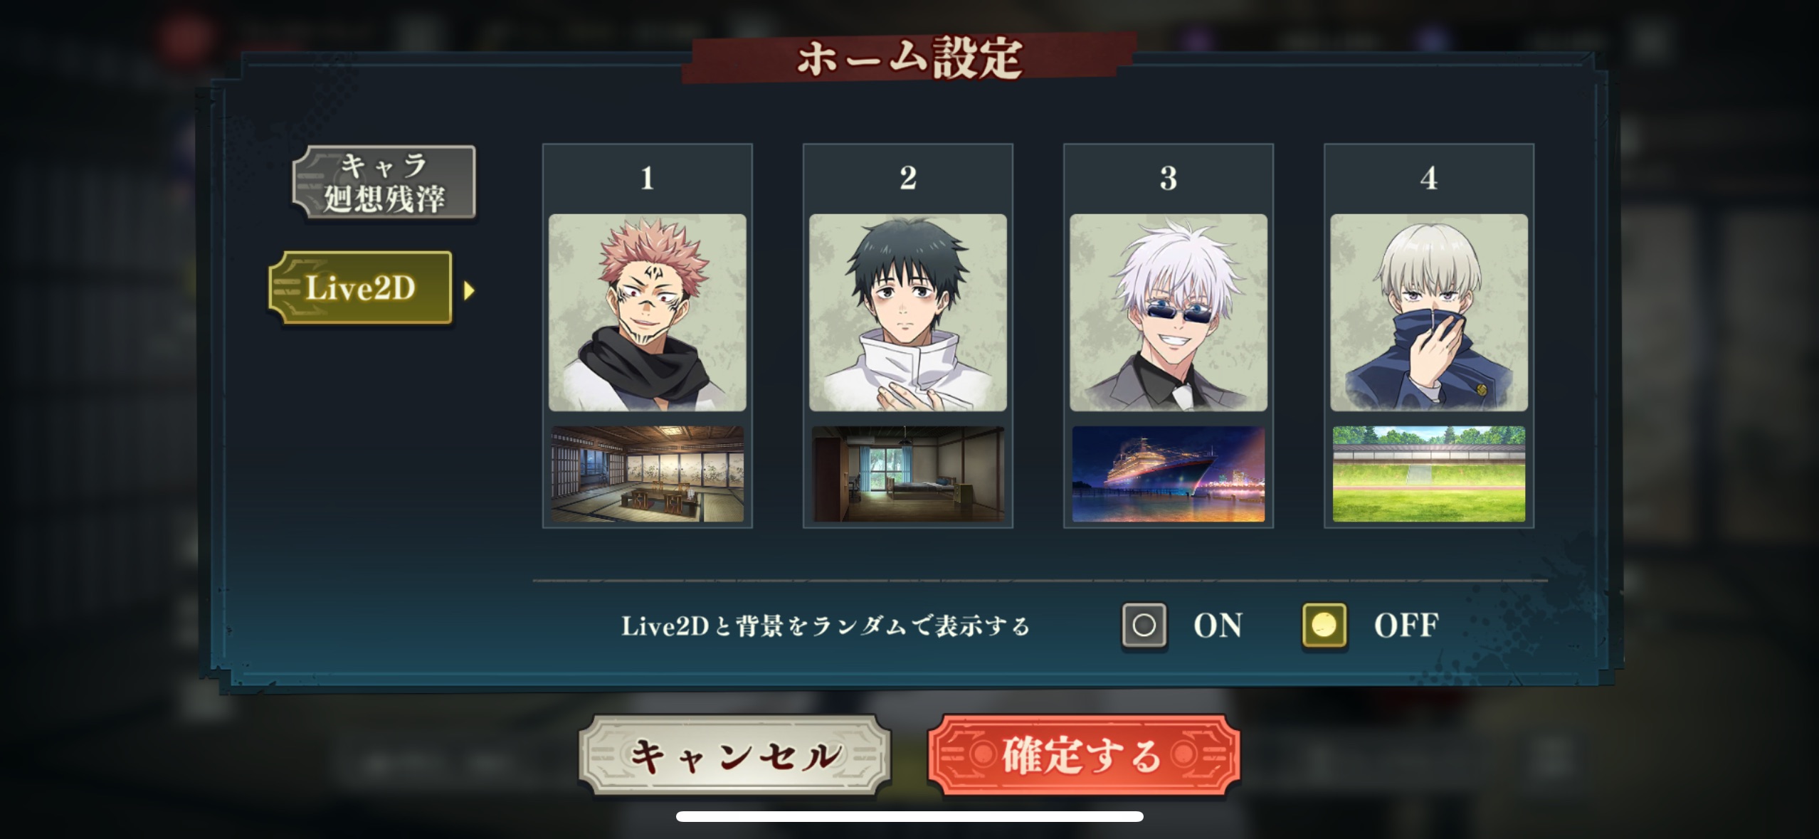
Task: Choose the tatami room background thumbnail
Action: (647, 474)
